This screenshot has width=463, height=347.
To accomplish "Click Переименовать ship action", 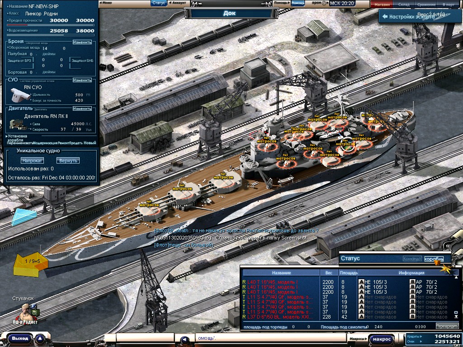I will (x=19, y=143).
